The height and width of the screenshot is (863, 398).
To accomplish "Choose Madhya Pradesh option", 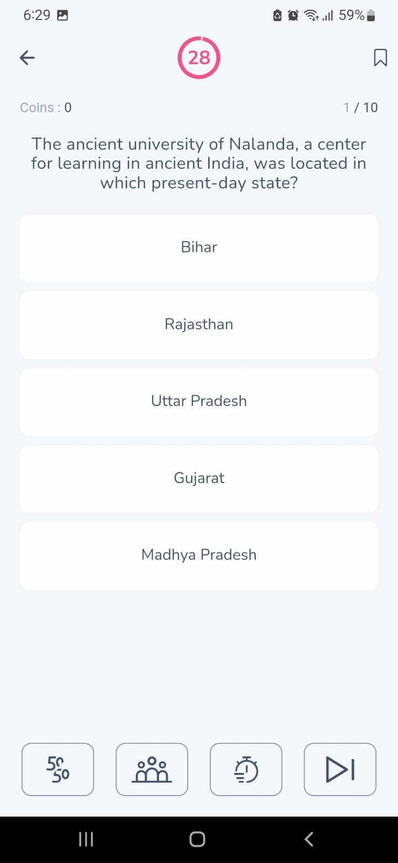I will [x=199, y=556].
